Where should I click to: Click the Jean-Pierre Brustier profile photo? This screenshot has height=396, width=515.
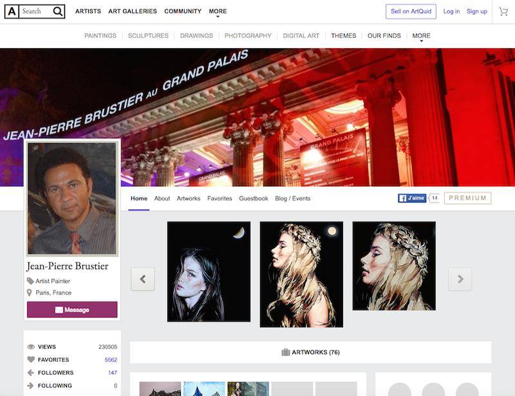(72, 198)
